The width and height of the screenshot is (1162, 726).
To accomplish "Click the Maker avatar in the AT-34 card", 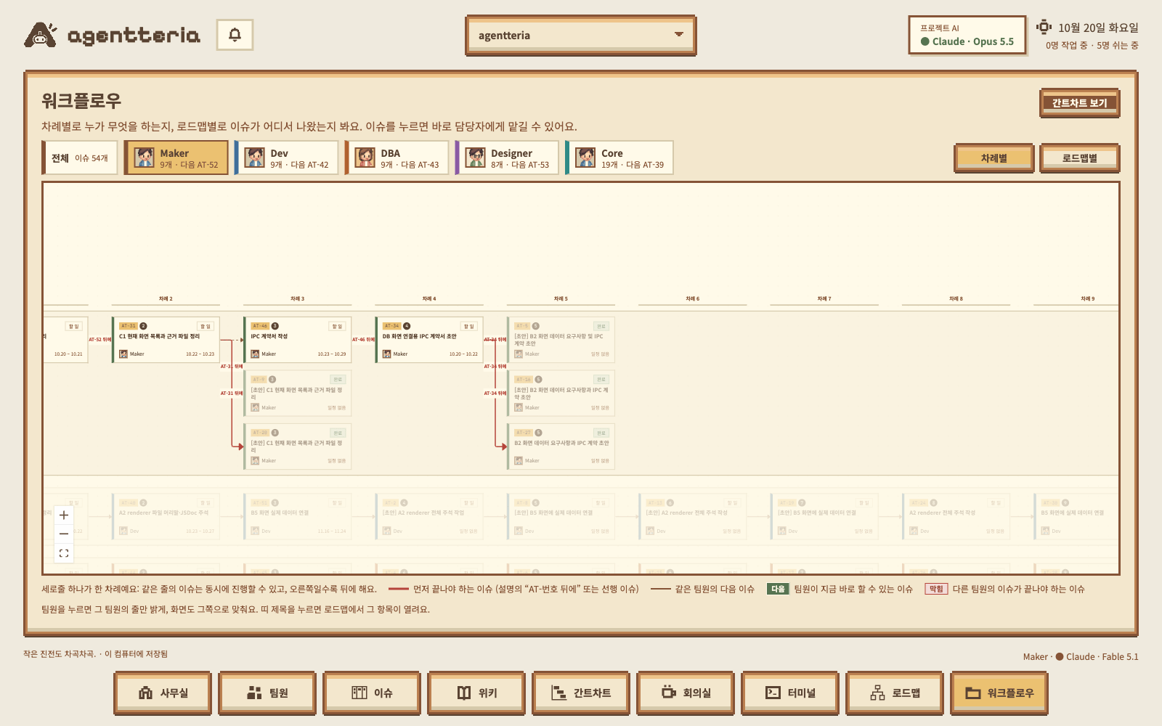I will point(387,354).
